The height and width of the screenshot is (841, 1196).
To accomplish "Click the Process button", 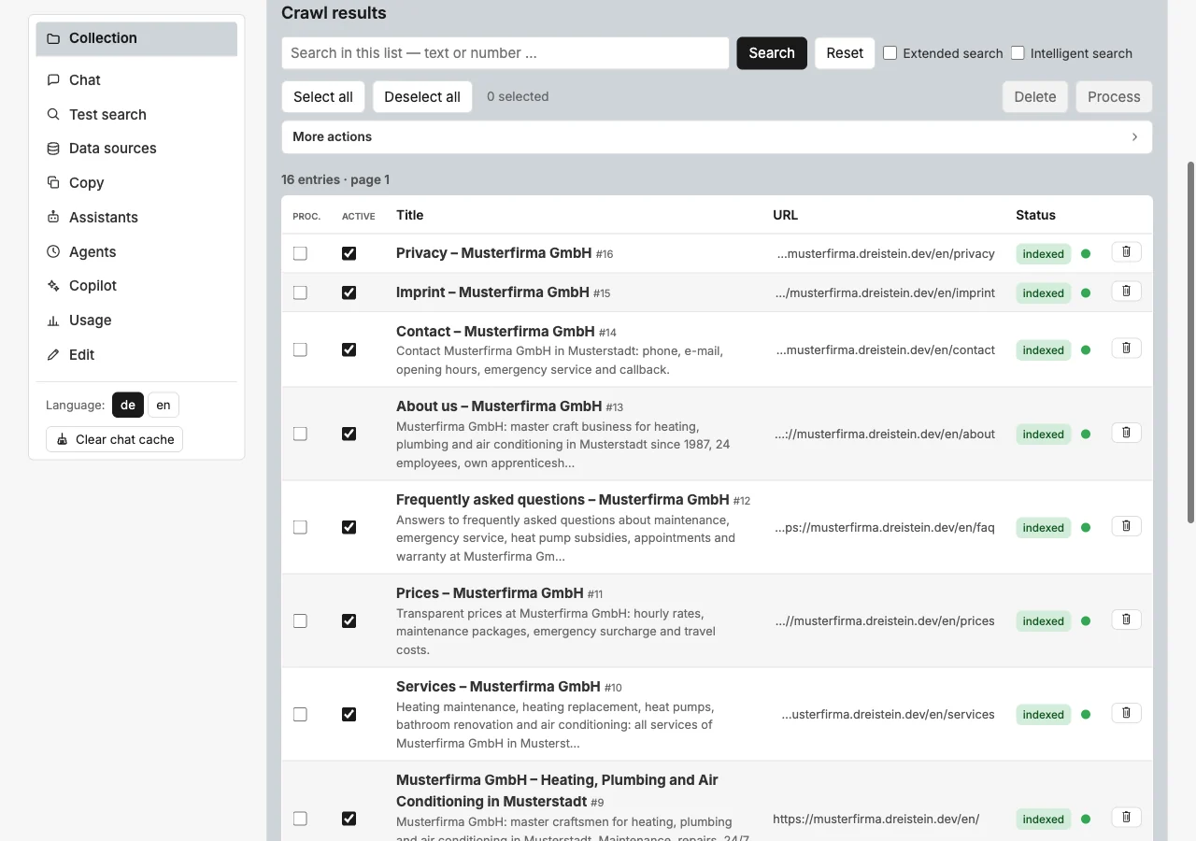I will pos(1114,97).
